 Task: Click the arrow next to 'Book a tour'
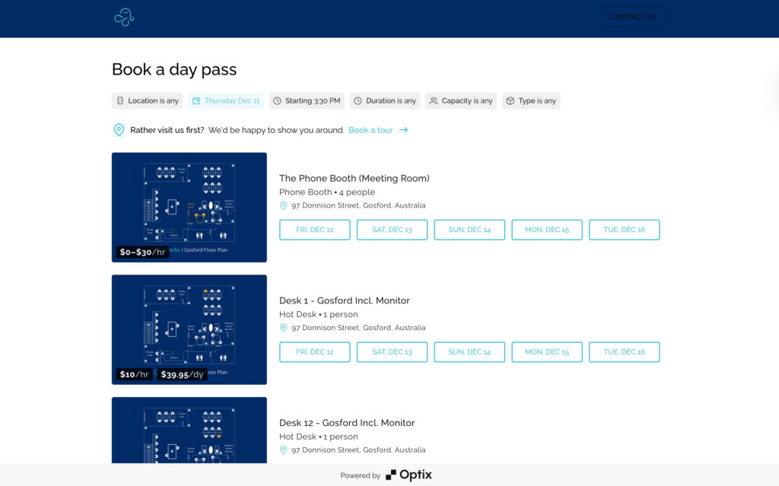(405, 130)
